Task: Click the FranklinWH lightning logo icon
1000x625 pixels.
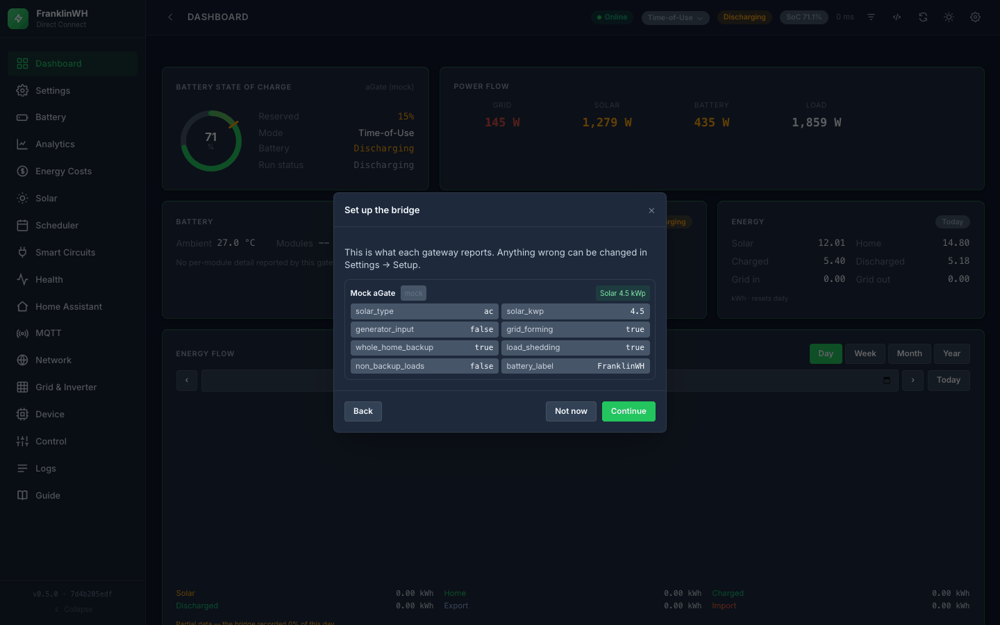Action: 18,19
